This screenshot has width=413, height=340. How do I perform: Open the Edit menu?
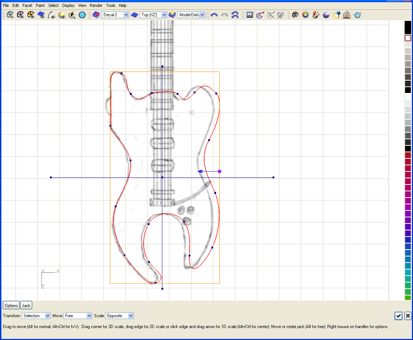click(16, 5)
